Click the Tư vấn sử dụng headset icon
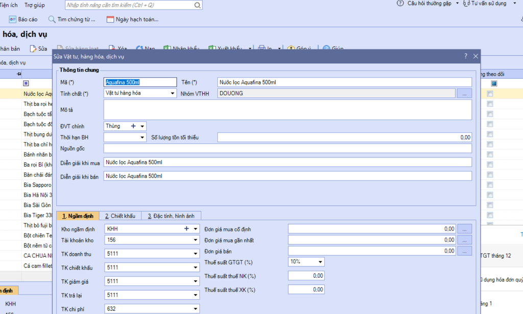Screen dimensions: 523x314 pos(466,4)
